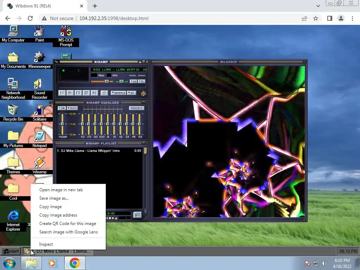The width and height of the screenshot is (360, 270).
Task: Go back in Chrome
Action: pyautogui.click(x=8, y=18)
